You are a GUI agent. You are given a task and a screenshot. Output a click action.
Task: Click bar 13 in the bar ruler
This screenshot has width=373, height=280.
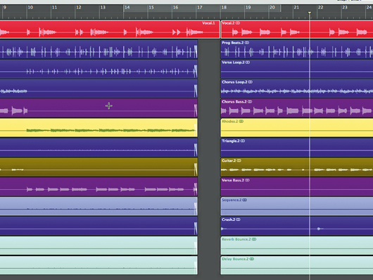click(x=103, y=8)
